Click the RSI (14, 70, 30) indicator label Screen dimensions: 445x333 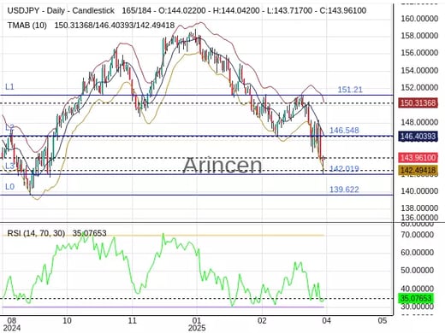click(x=36, y=233)
